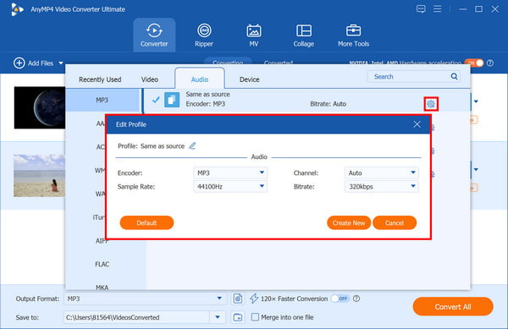The image size is (508, 329).
Task: Click the lightning Faster Conversion icon
Action: pos(254,299)
